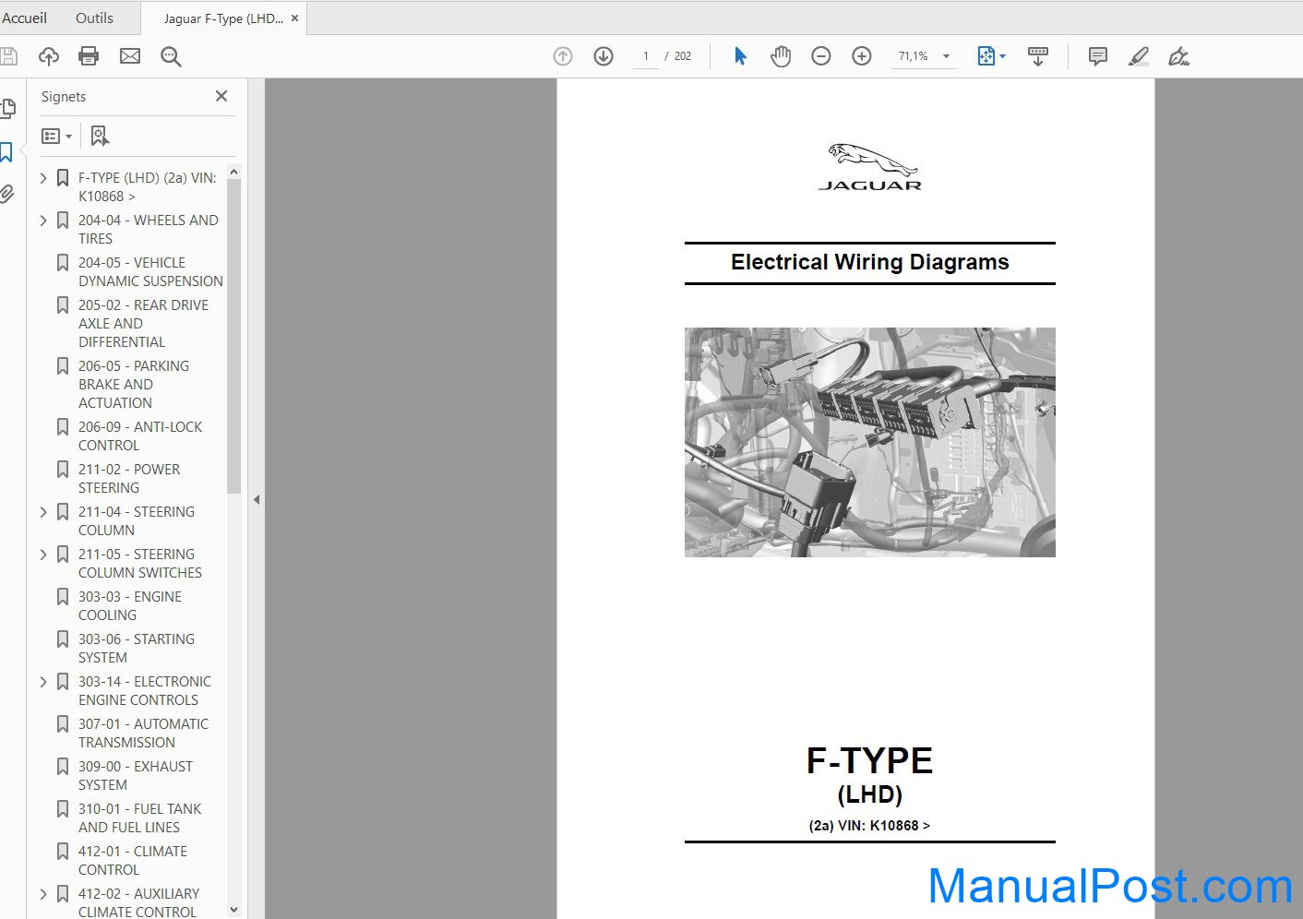Open the Find text magnifier icon
The height and width of the screenshot is (919, 1303).
click(171, 56)
